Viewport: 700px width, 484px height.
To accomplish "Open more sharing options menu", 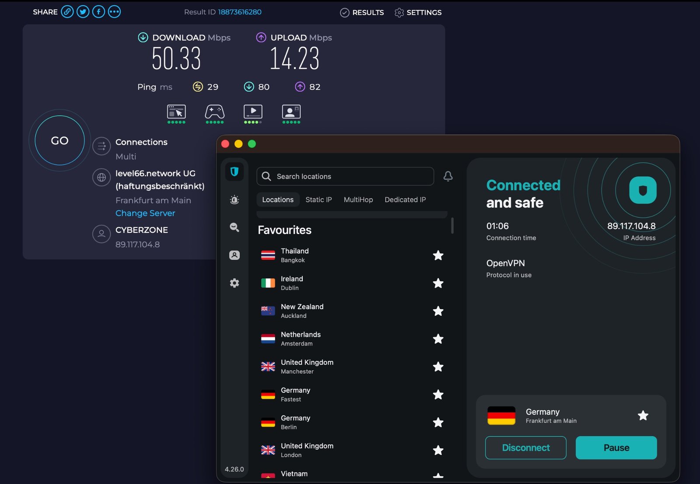I will pyautogui.click(x=114, y=12).
